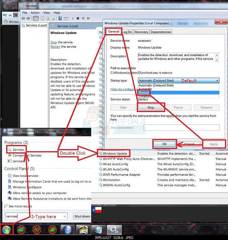The image size is (228, 240).
Task: Click the Pause button in properties dialog
Action: tap(178, 108)
